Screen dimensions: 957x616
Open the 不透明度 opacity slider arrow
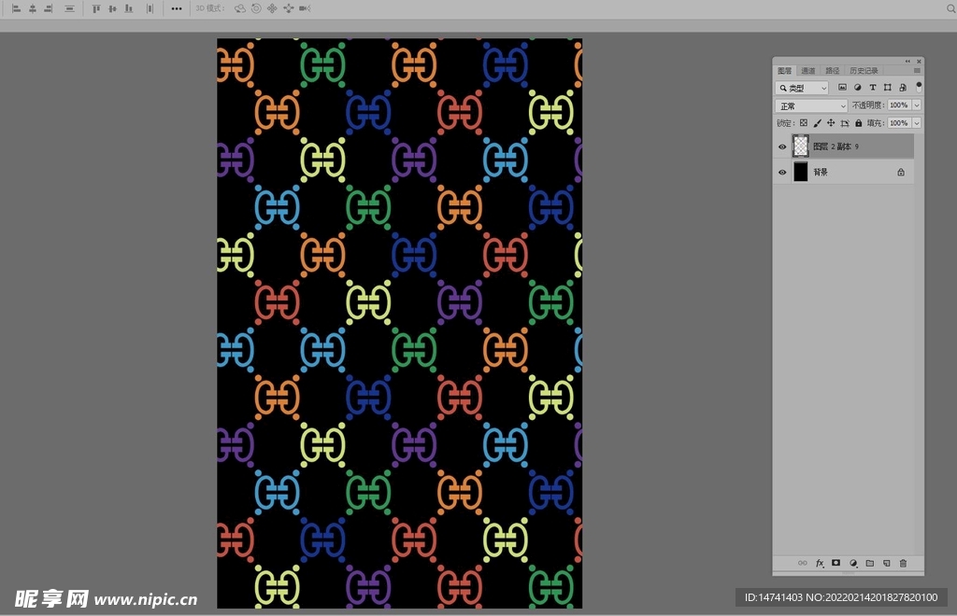pos(917,105)
